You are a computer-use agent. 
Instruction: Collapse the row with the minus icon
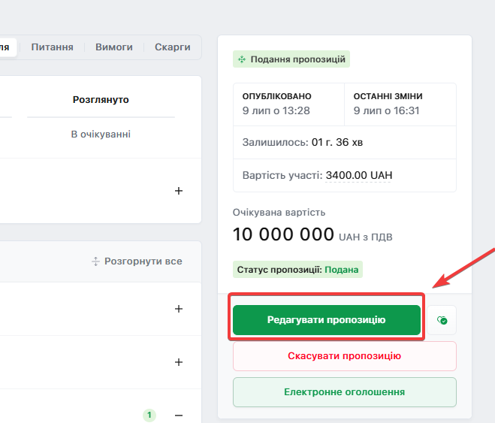click(x=179, y=415)
